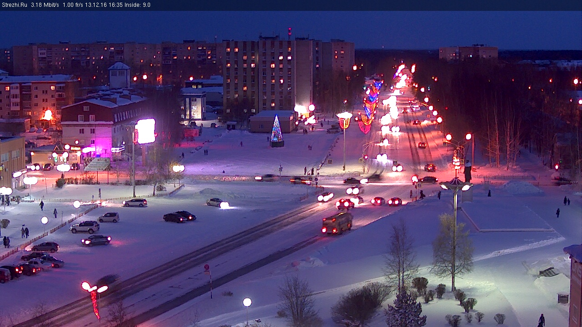This screenshot has width=582, height=327.
Task: Click the 1.00 fr/s frame rate value
Action: 73,5
